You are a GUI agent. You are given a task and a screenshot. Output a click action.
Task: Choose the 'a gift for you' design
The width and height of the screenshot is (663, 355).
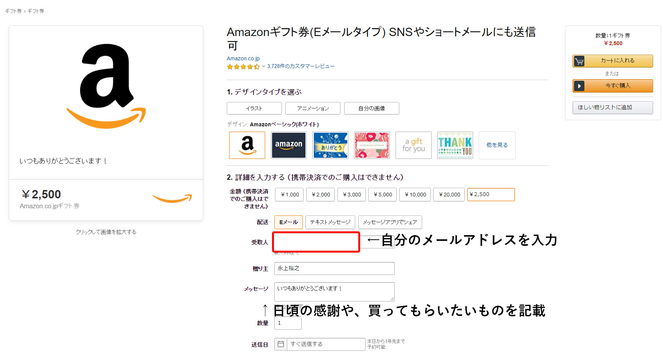tap(413, 145)
